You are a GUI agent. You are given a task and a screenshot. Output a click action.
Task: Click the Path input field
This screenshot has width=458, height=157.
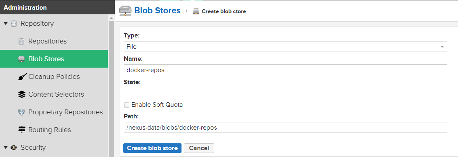[285, 127]
